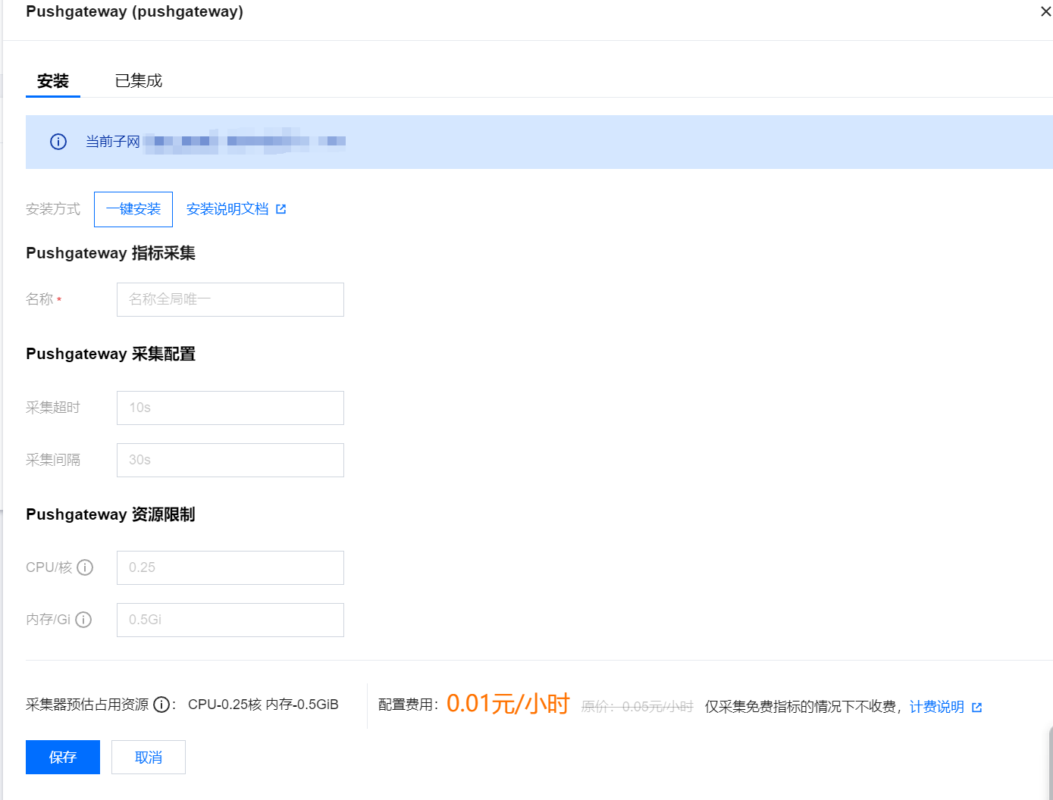The width and height of the screenshot is (1053, 800).
Task: Cancel the installation with 取消
Action: 149,757
